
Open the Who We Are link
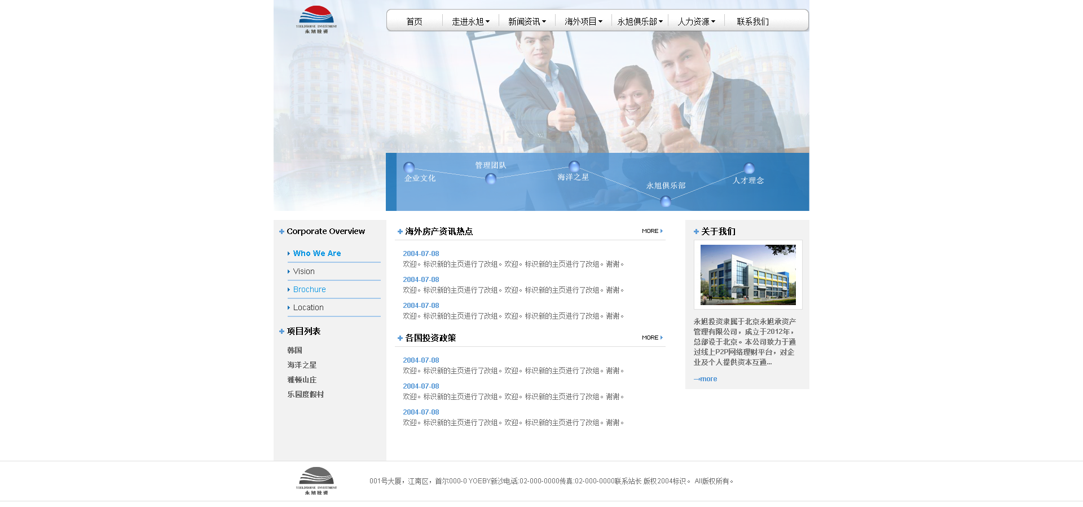(x=316, y=253)
